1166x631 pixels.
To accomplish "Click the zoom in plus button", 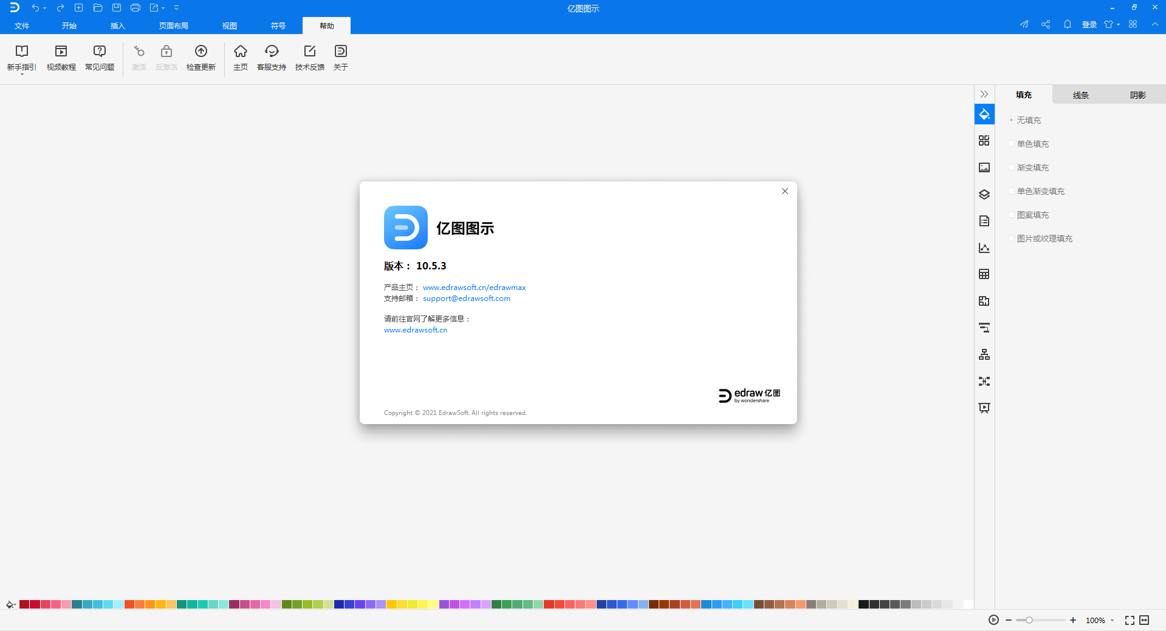I will click(1073, 620).
